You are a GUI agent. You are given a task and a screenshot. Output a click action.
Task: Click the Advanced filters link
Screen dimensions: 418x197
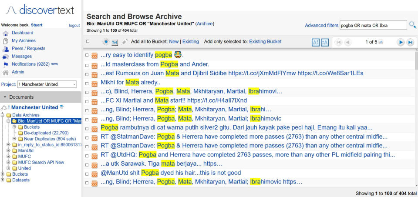tap(321, 25)
